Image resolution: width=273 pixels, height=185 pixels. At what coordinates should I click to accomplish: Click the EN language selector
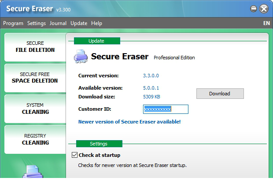coord(266,23)
